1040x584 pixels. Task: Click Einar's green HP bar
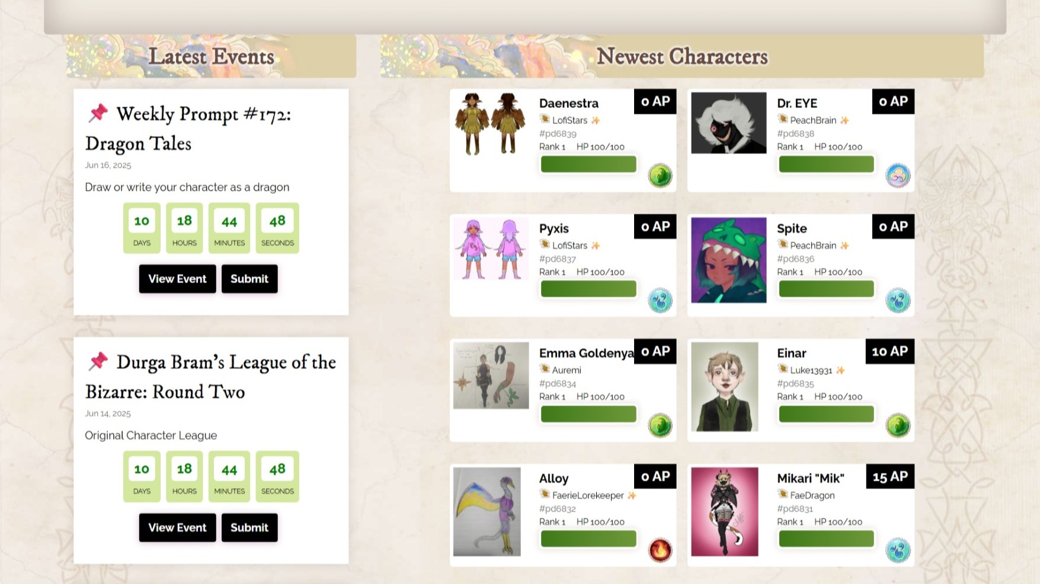pos(826,414)
